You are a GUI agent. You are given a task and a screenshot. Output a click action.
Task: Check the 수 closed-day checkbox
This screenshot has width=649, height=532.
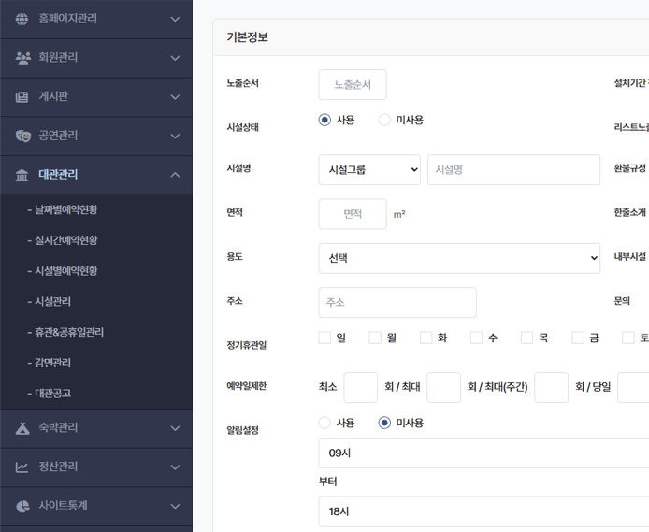(476, 338)
